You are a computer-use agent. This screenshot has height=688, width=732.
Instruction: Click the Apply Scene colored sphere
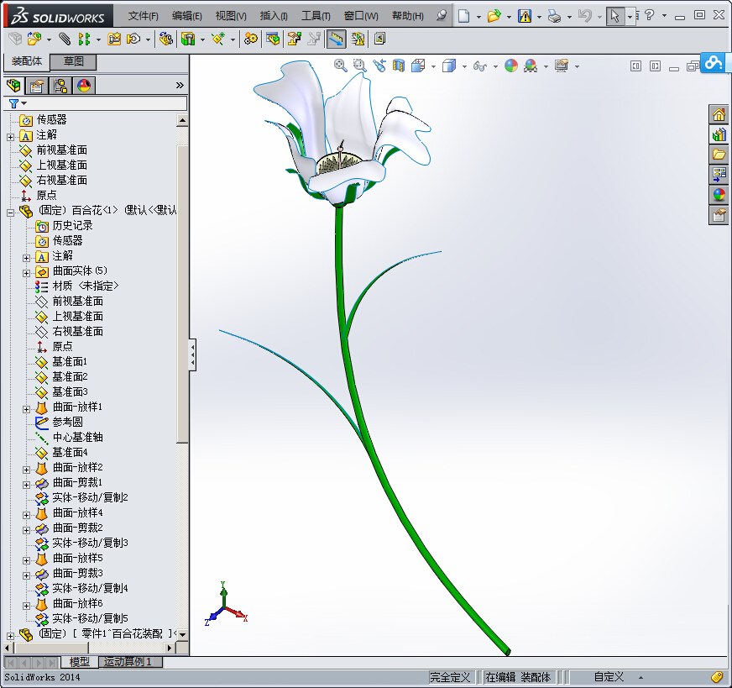tap(510, 66)
